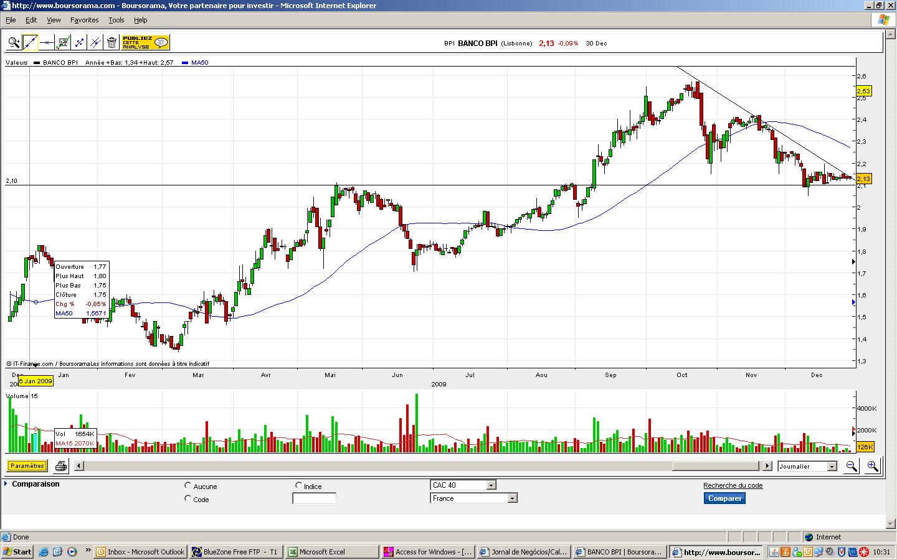Screen dimensions: 897x560
Task: Click the Publiez cette analyse button
Action: 145,43
